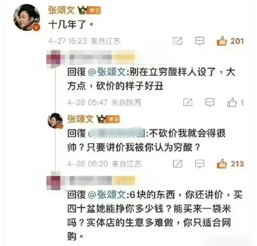
Task: Click 张颂文 username in the second reply
Action: pos(81,119)
